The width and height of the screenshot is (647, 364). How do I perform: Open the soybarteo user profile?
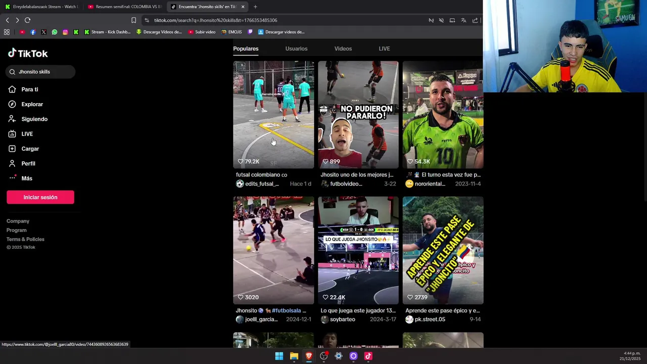click(338, 320)
